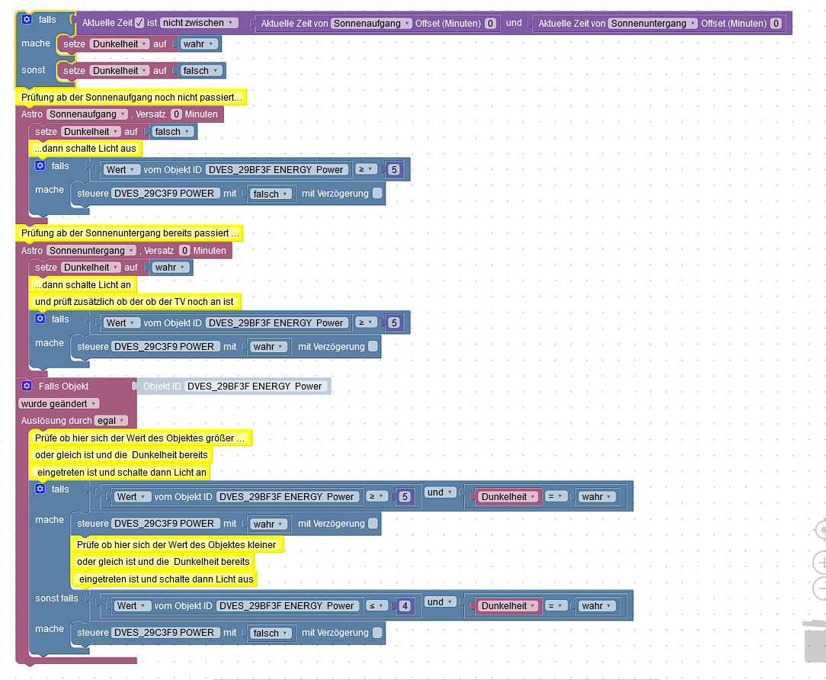Edit number 5 in the ≥ und Dunkelheit condition
The width and height of the screenshot is (826, 680).
pyautogui.click(x=405, y=496)
